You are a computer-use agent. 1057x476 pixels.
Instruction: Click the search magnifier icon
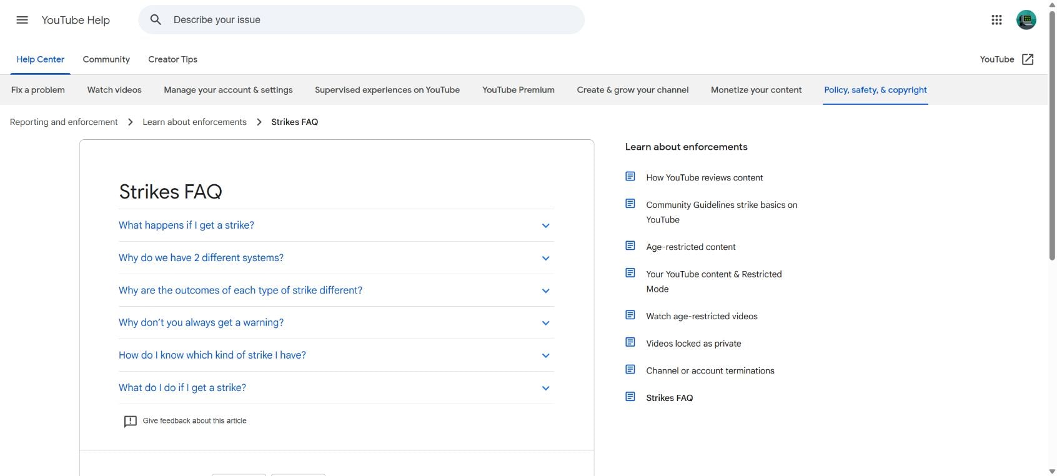pyautogui.click(x=156, y=20)
